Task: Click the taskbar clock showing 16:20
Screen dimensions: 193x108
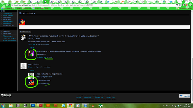Action: click(x=187, y=106)
